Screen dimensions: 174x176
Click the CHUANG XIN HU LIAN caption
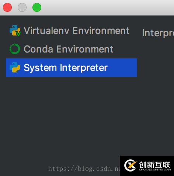[155, 170]
